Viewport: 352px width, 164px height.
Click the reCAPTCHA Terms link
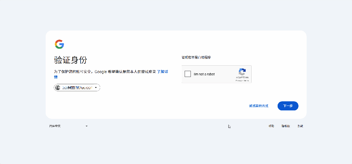coord(246,81)
